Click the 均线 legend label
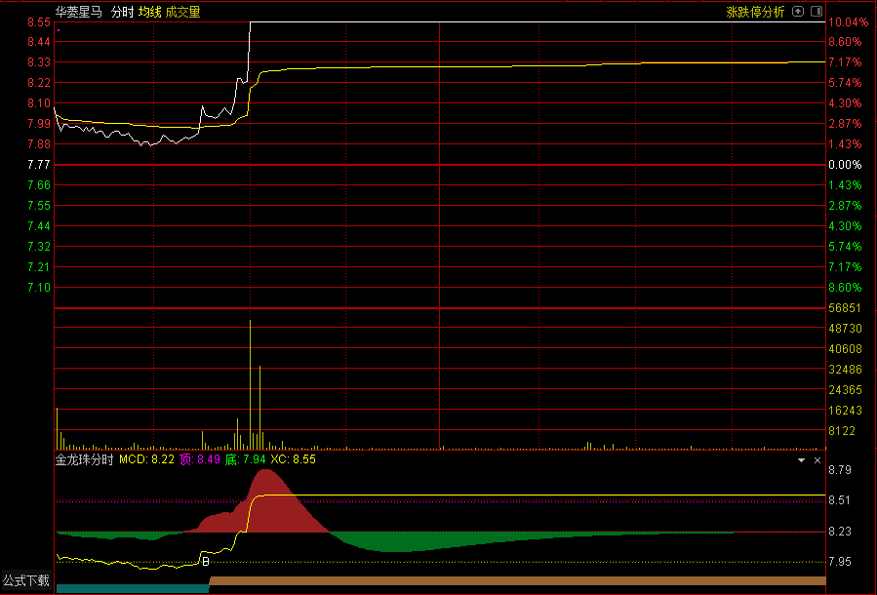This screenshot has width=877, height=595. [149, 12]
